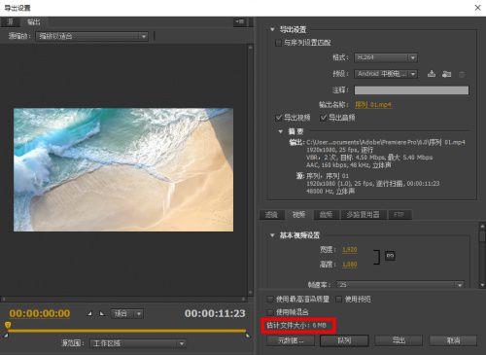486x355 pixels.
Task: Click the Export button
Action: click(399, 340)
